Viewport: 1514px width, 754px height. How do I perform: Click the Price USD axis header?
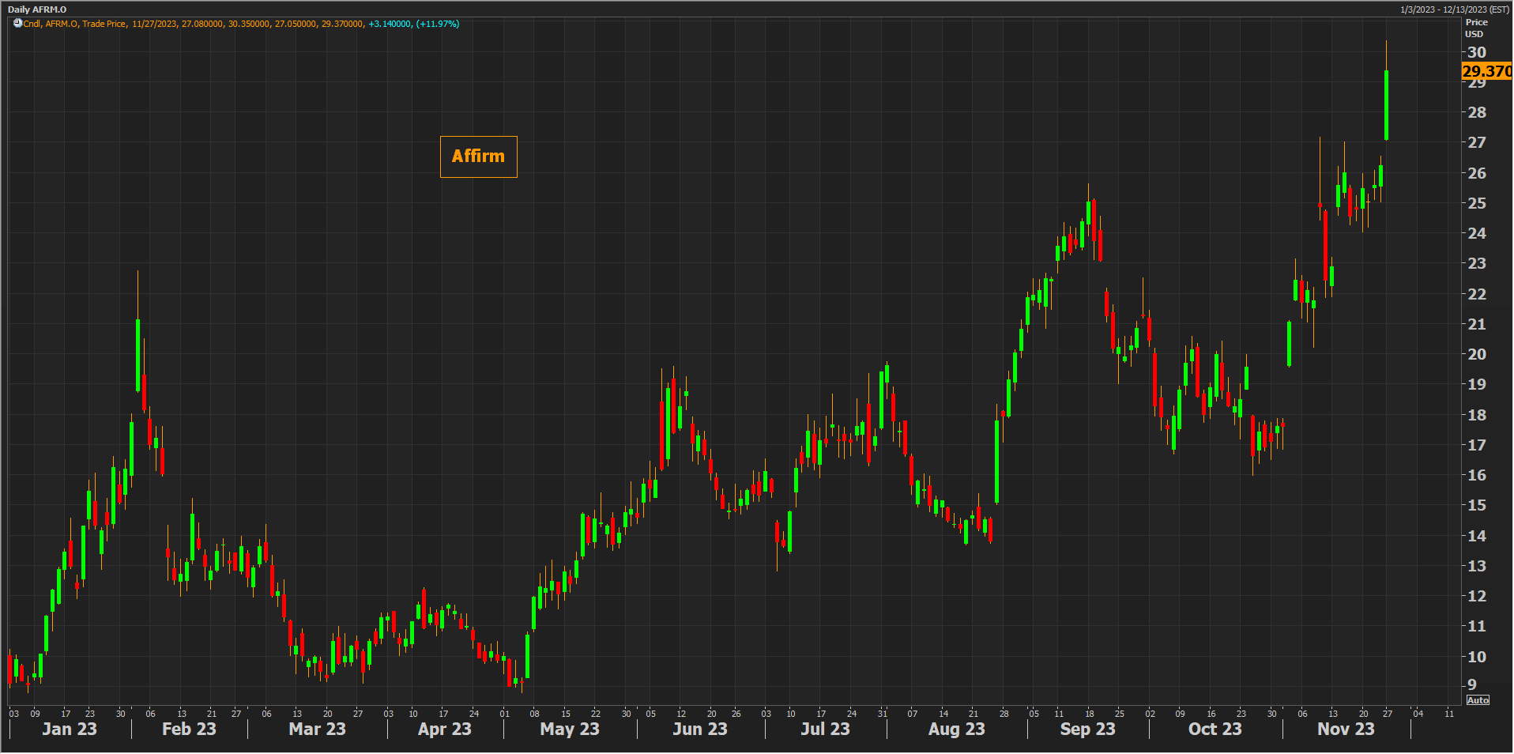1475,28
